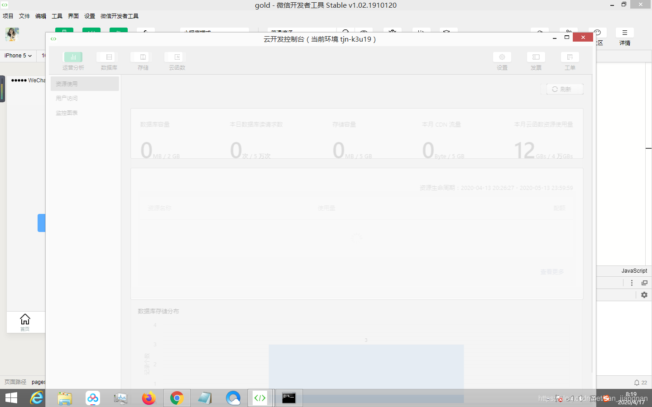Open the 存储 storage section
This screenshot has width=652, height=407.
click(143, 61)
